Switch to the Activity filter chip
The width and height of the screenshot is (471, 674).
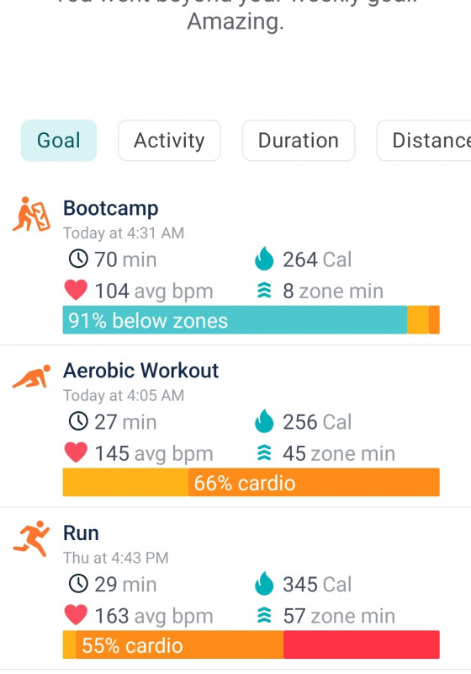click(169, 141)
